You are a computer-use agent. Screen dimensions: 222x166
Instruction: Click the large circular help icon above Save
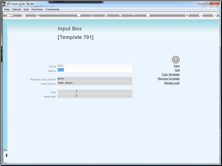(176, 60)
